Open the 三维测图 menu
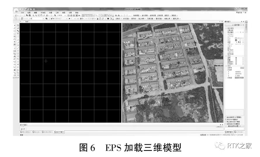Image resolution: width=260 pixels, height=157 pixels. [43, 13]
